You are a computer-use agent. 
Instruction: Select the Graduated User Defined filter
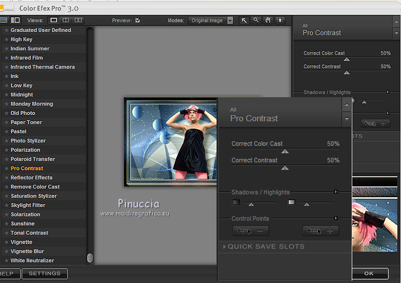click(41, 30)
